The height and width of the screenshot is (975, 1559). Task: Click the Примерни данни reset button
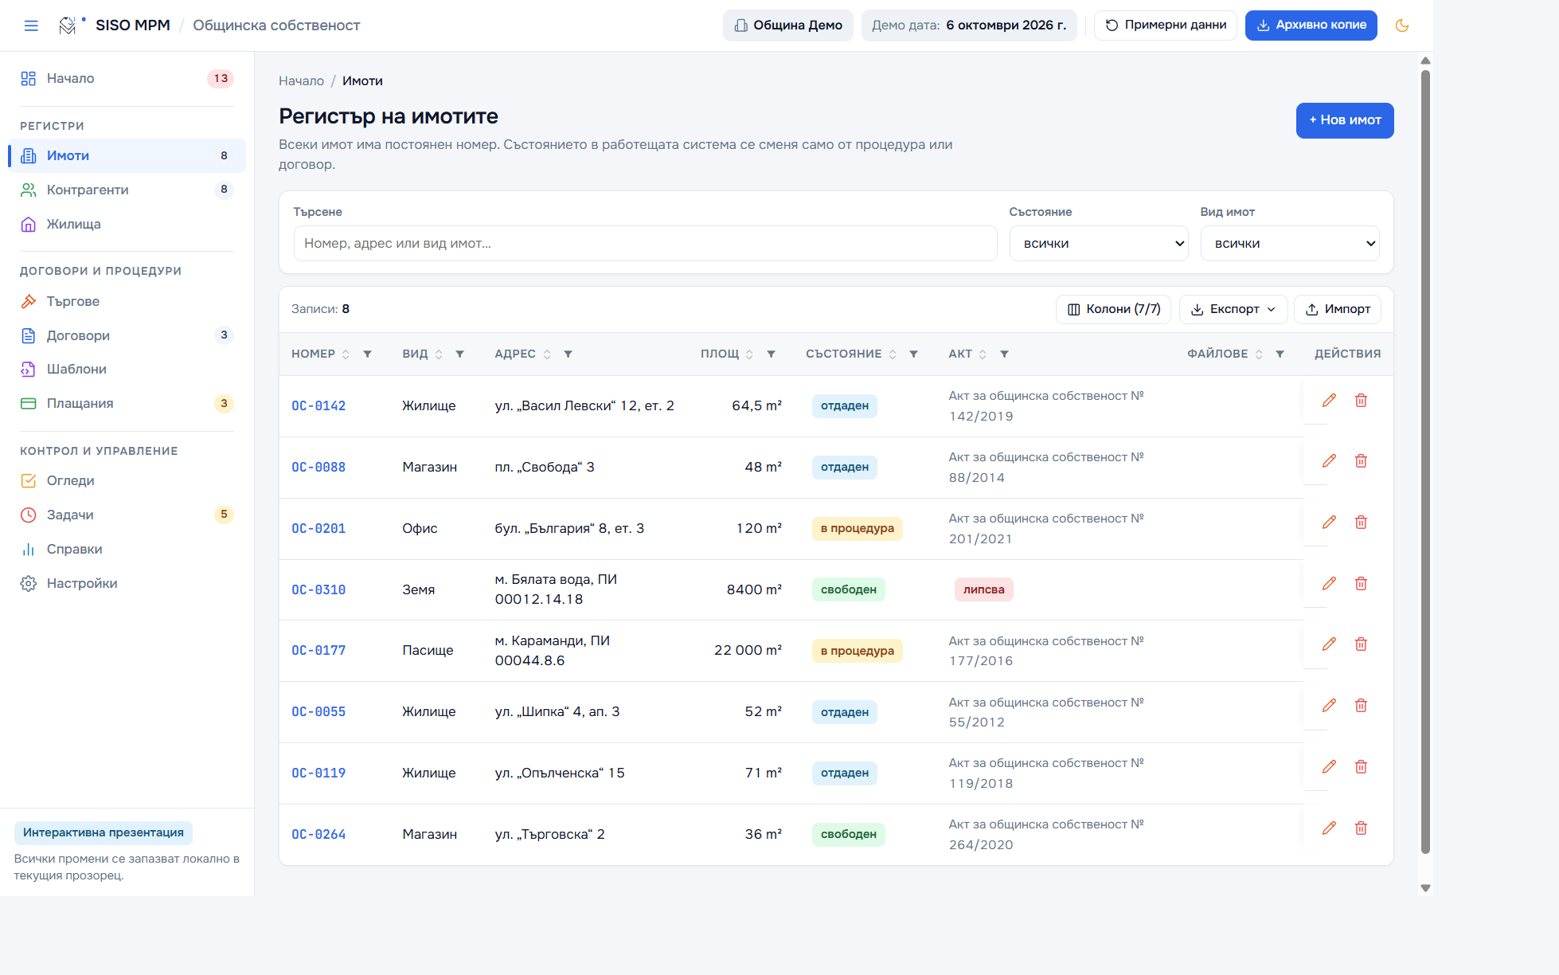[1166, 25]
